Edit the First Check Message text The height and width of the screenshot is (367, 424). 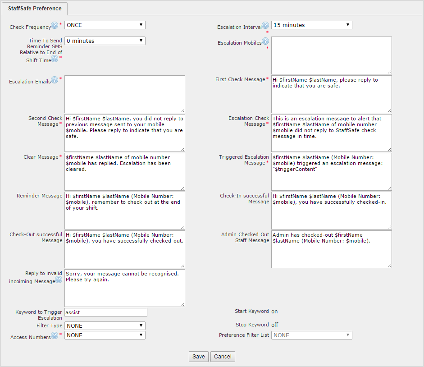click(332, 94)
